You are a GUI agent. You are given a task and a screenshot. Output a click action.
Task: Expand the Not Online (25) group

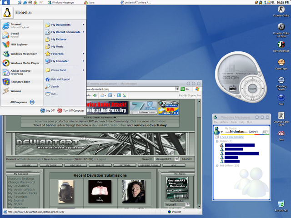point(217,165)
